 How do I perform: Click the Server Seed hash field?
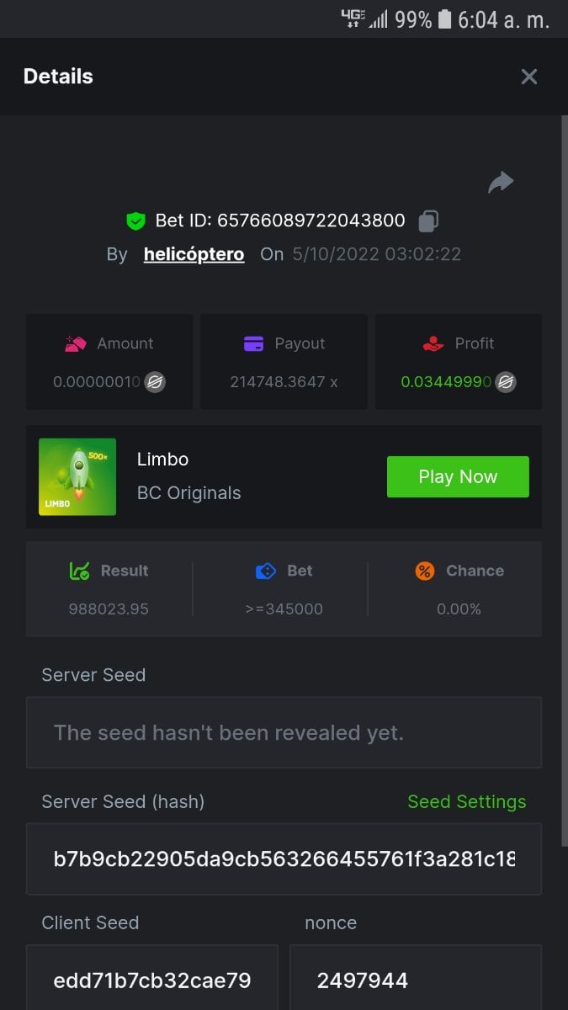284,858
